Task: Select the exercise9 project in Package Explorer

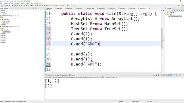Action: (x=3, y=43)
